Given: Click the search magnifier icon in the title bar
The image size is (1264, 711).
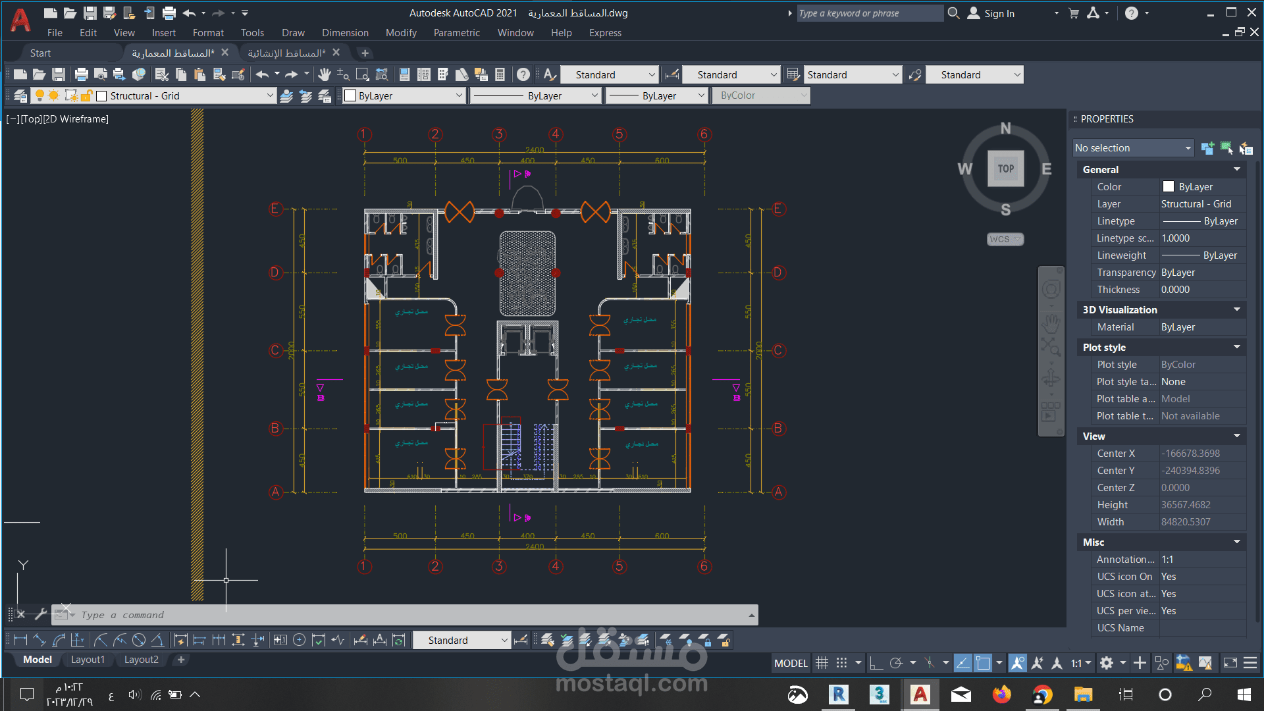Looking at the screenshot, I should [x=953, y=13].
